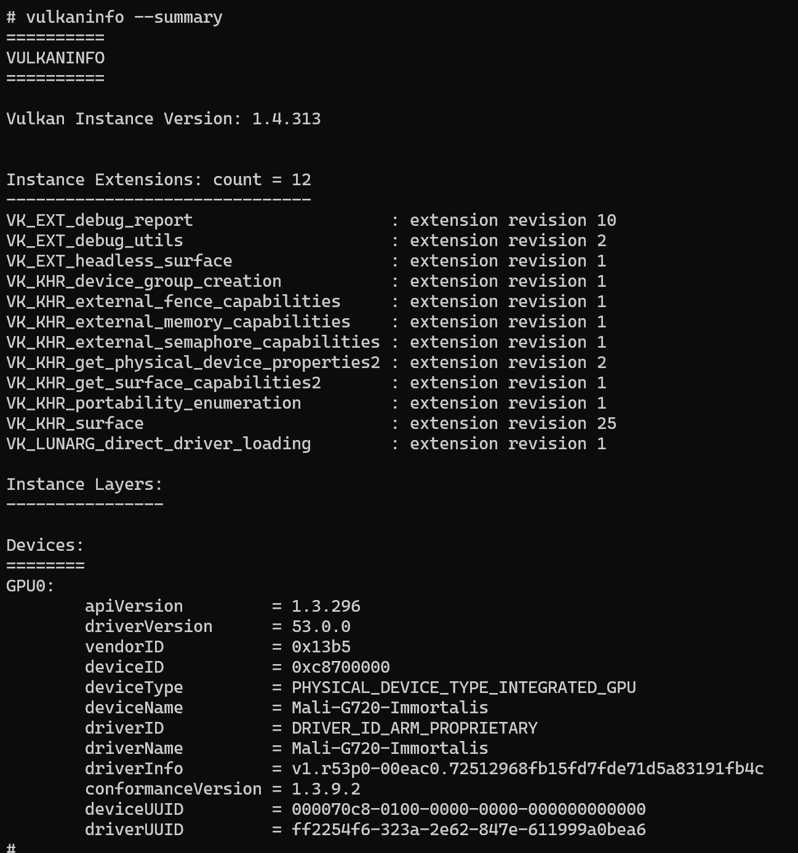Viewport: 798px width, 853px height.
Task: Click the VK_LUNARG_direct_driver_loading extension name
Action: (x=158, y=444)
